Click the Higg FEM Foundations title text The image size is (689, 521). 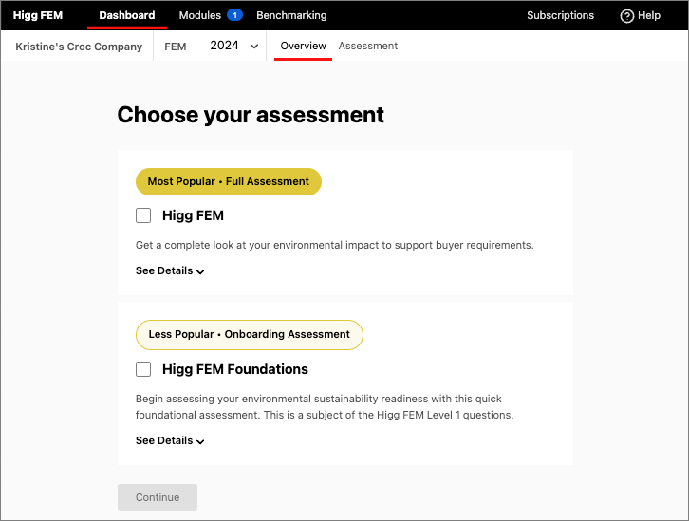(234, 369)
